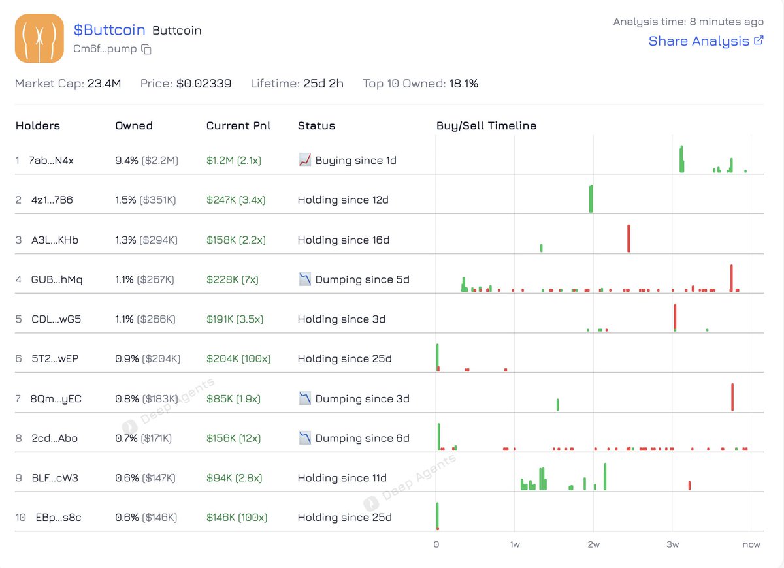Select holder address BLF...cW3

[55, 478]
